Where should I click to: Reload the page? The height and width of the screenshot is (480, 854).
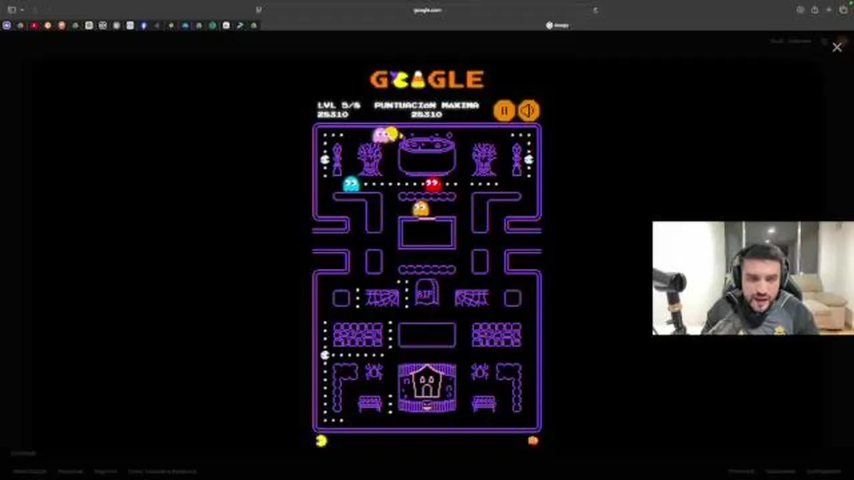tap(595, 10)
